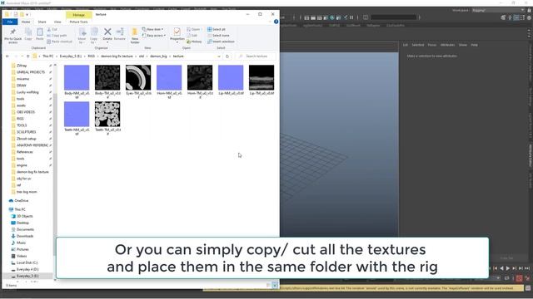
Task: Toggle large icons view at Explorer bottom
Action: 275,286
